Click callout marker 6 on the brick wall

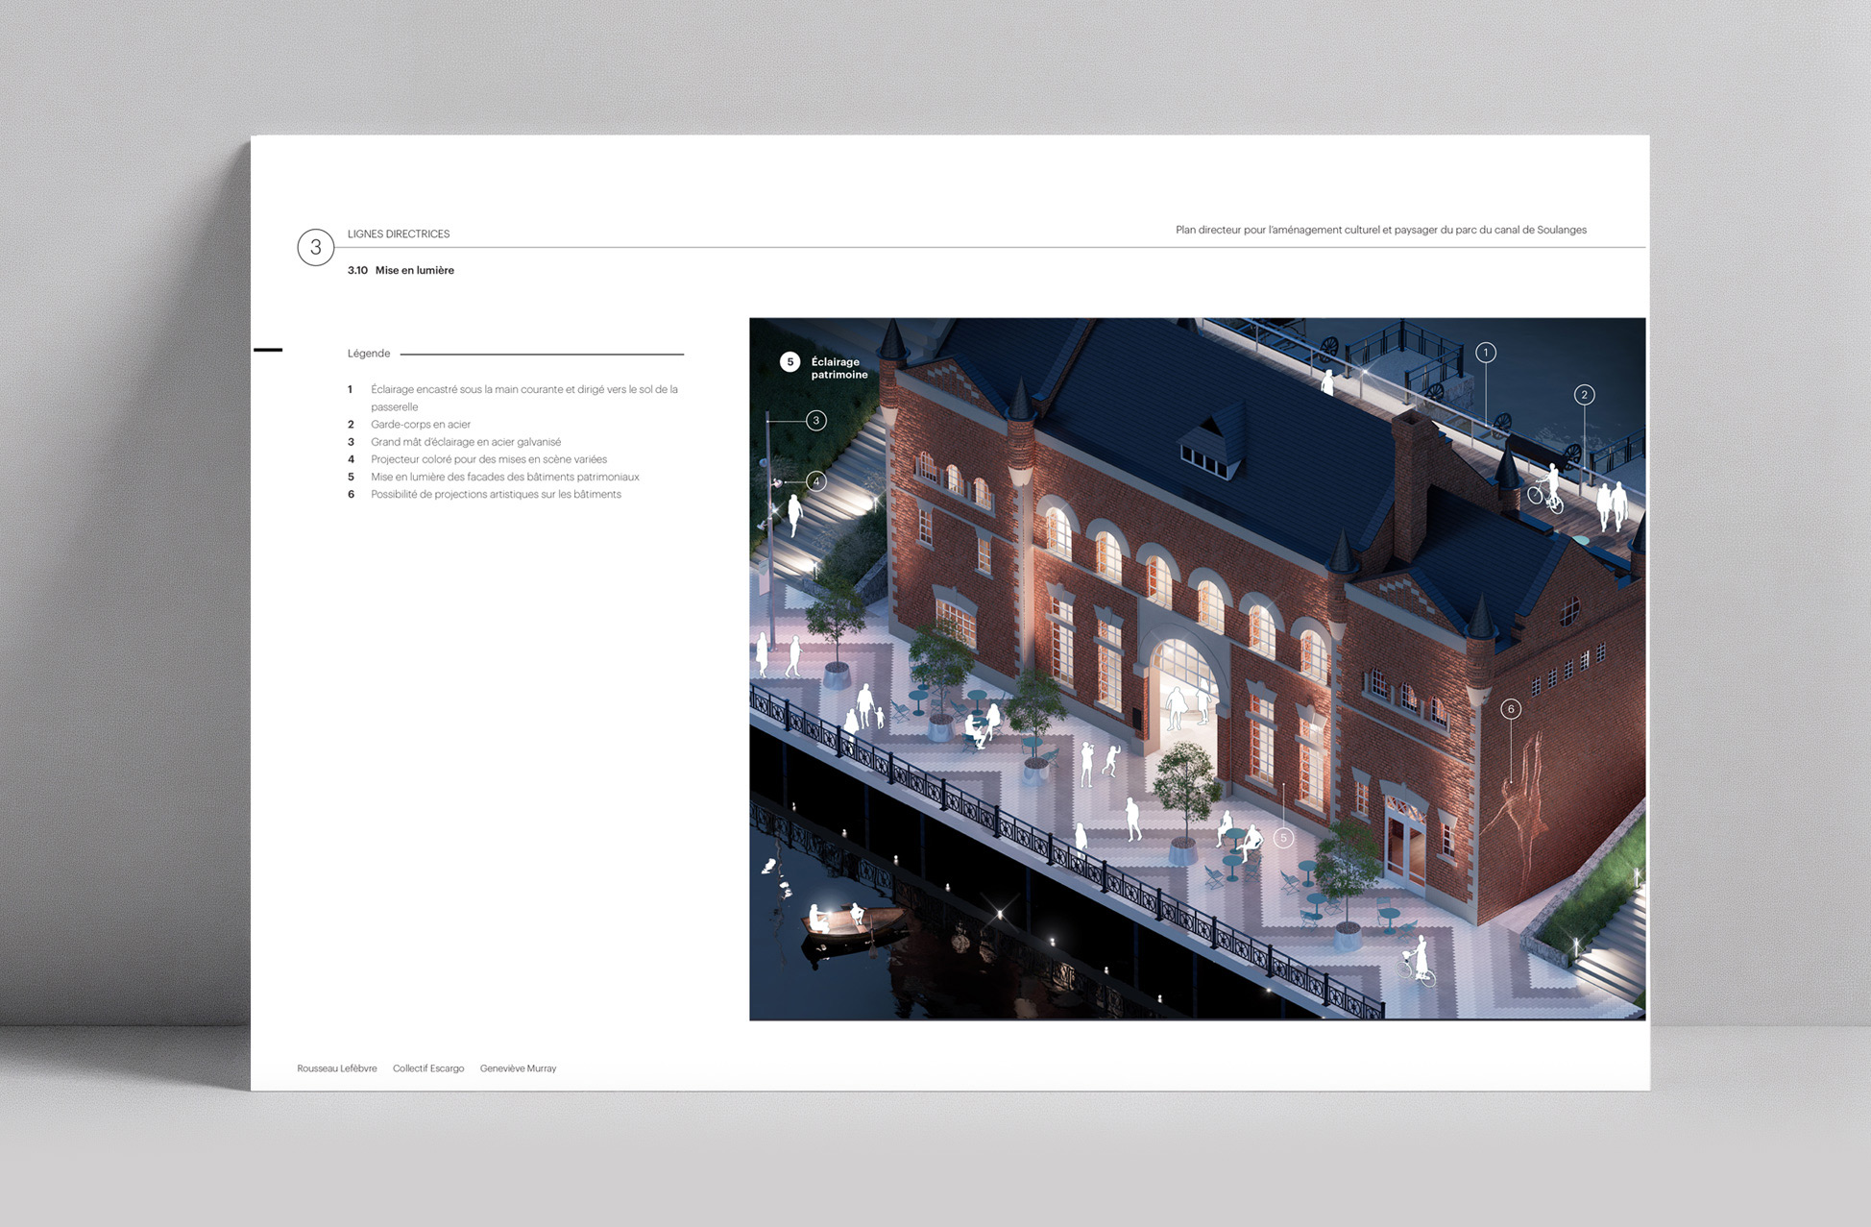[x=1511, y=709]
